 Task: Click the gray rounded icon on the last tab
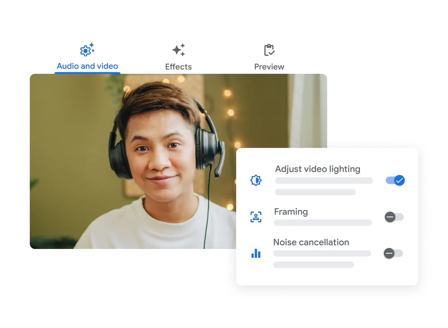pyautogui.click(x=269, y=50)
